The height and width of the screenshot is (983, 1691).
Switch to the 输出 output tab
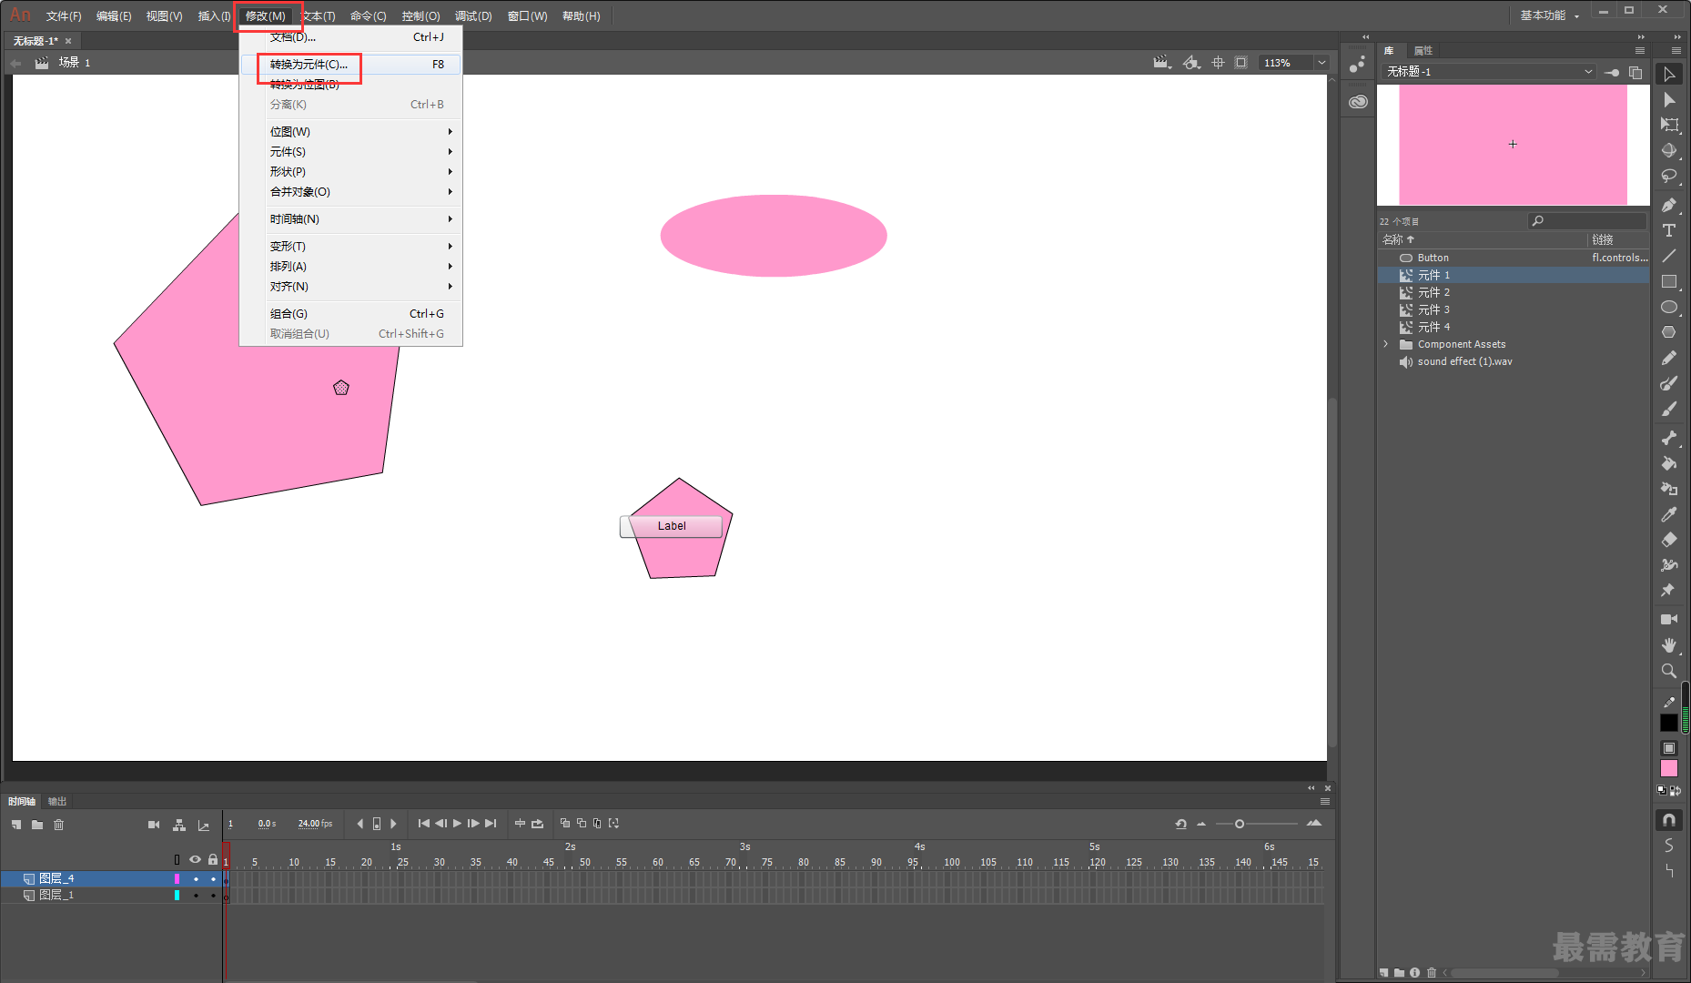[x=57, y=802]
